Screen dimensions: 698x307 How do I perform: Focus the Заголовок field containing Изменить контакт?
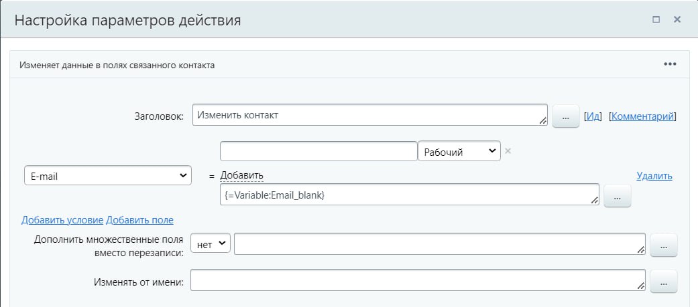369,115
